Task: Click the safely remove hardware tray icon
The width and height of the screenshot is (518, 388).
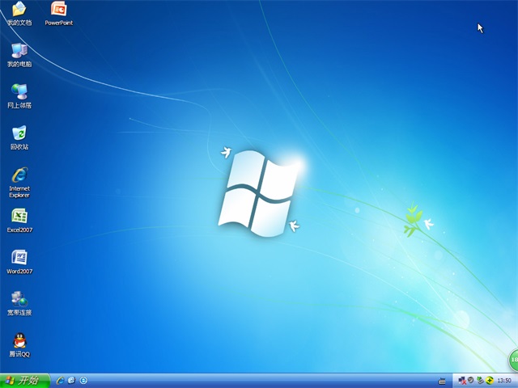Action: 480,381
